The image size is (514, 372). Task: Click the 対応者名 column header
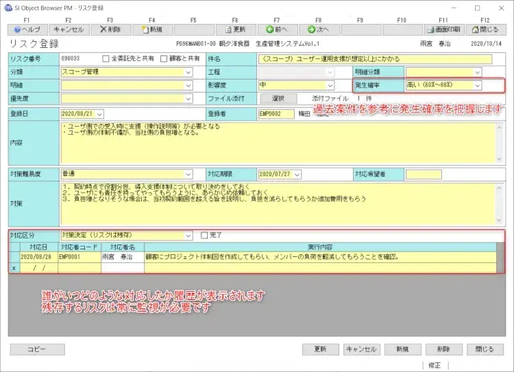(x=123, y=247)
